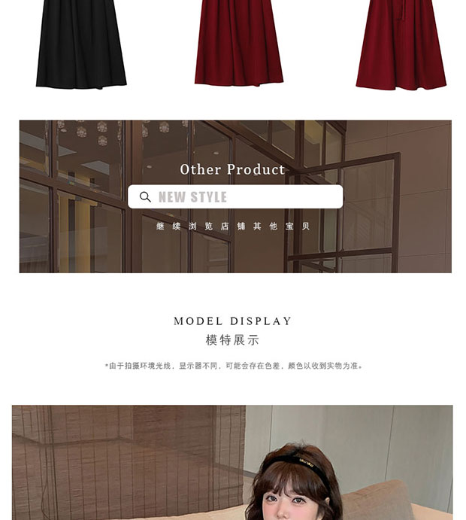Select the right red tie-waist skirt image

(x=401, y=44)
